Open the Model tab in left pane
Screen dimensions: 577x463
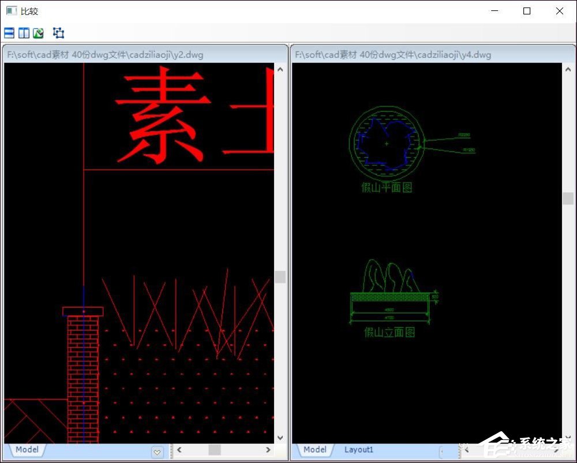(27, 450)
